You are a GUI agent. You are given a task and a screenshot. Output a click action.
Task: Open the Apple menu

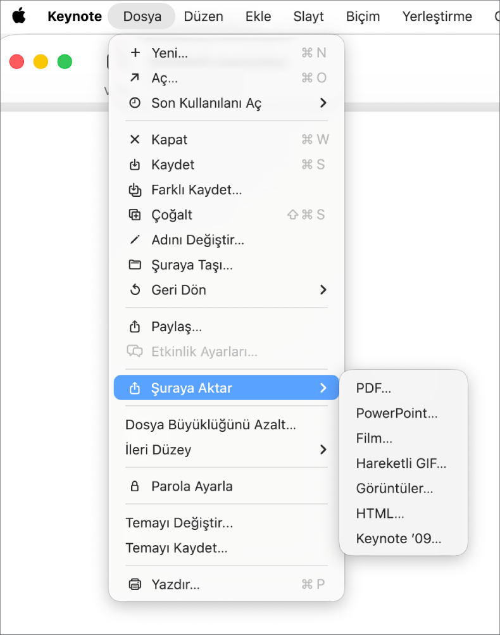pyautogui.click(x=18, y=16)
